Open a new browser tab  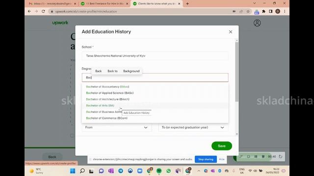[187, 3]
